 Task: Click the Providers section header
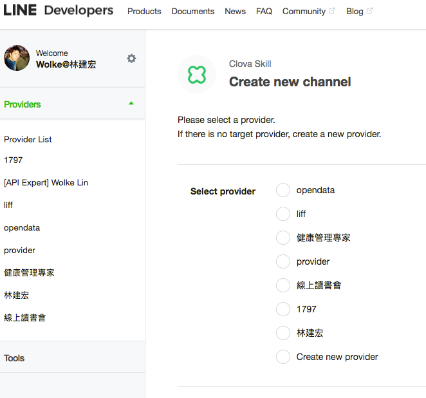coord(72,103)
